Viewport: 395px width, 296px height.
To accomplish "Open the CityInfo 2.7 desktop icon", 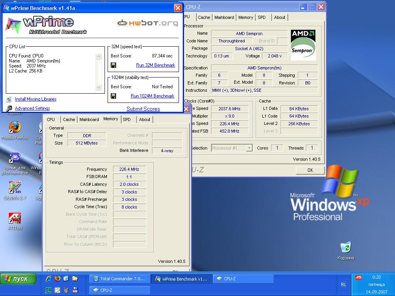I will tap(15, 187).
